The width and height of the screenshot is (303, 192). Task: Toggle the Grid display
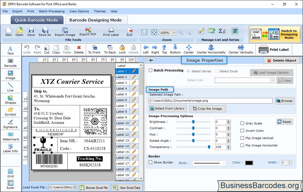10,173
